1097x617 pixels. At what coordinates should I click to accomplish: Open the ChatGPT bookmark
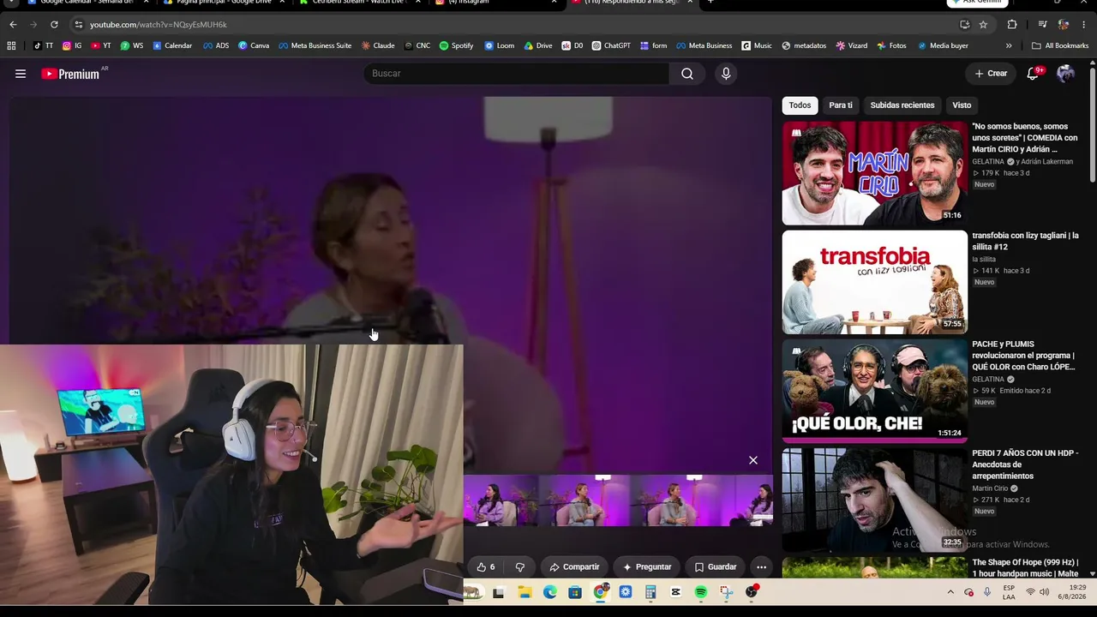pos(611,45)
